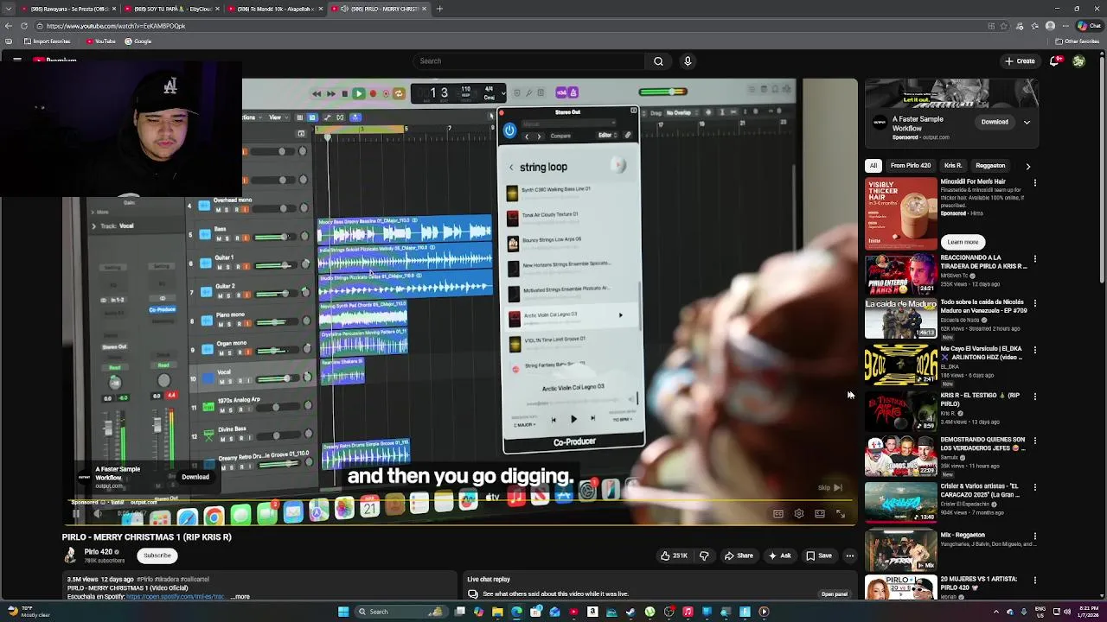Open options for the Minoxidil For Men's Hair ad
1107x622 pixels.
(x=1035, y=183)
